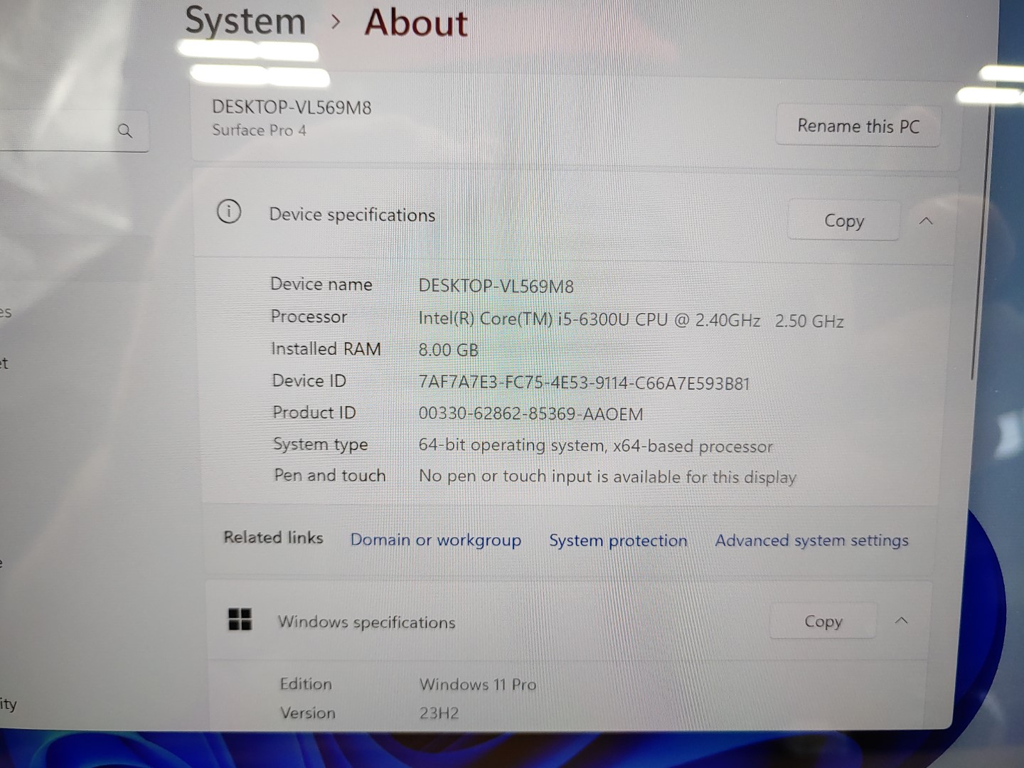Focus the settings search field

pos(57,132)
